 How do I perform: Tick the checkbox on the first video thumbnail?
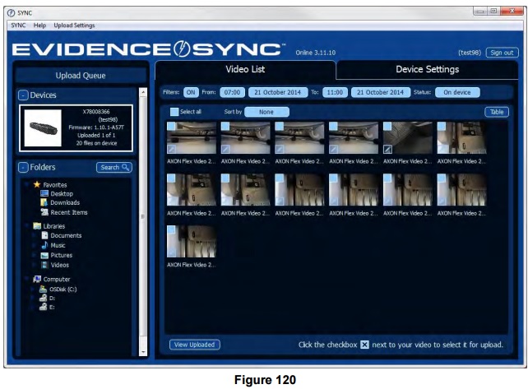tap(171, 127)
